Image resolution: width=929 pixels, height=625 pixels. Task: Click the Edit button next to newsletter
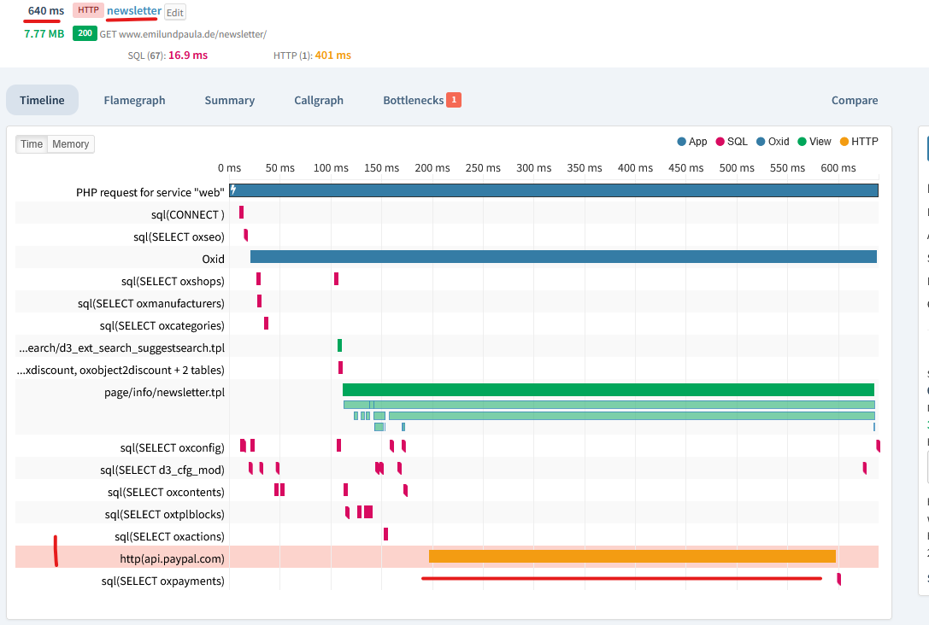(x=174, y=13)
